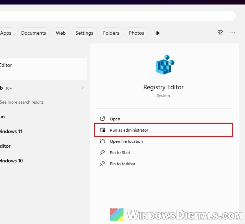Switch to the Documents filter tab
This screenshot has height=224, width=245.
[x=34, y=33]
